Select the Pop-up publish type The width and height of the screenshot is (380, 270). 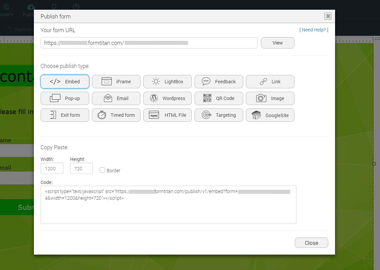tap(65, 98)
